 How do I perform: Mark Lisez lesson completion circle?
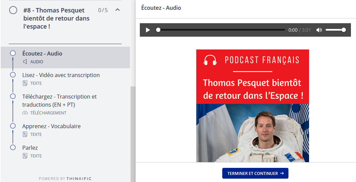(13, 75)
